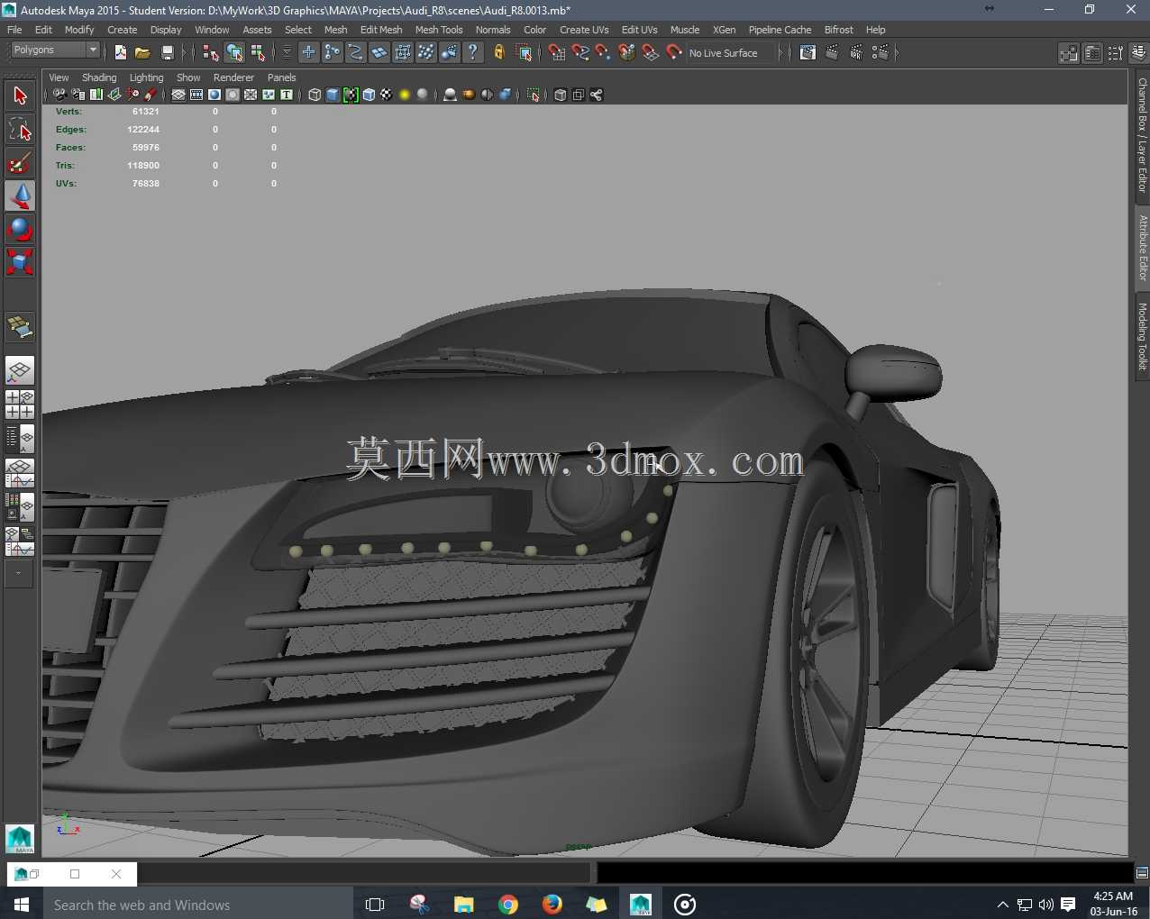Image resolution: width=1150 pixels, height=919 pixels.
Task: Open Firefox from the taskbar
Action: pos(552,905)
